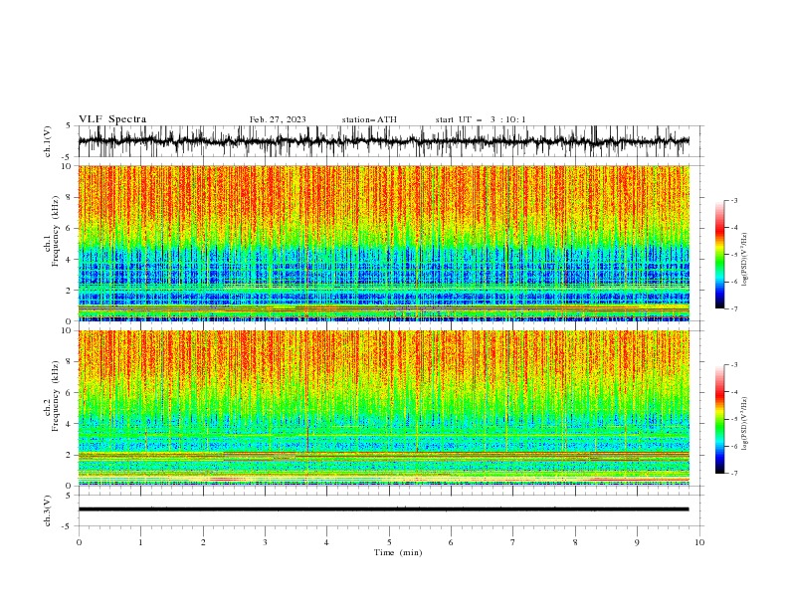
Task: Select the date text "Feb. 27, 2023"
Action: click(278, 119)
